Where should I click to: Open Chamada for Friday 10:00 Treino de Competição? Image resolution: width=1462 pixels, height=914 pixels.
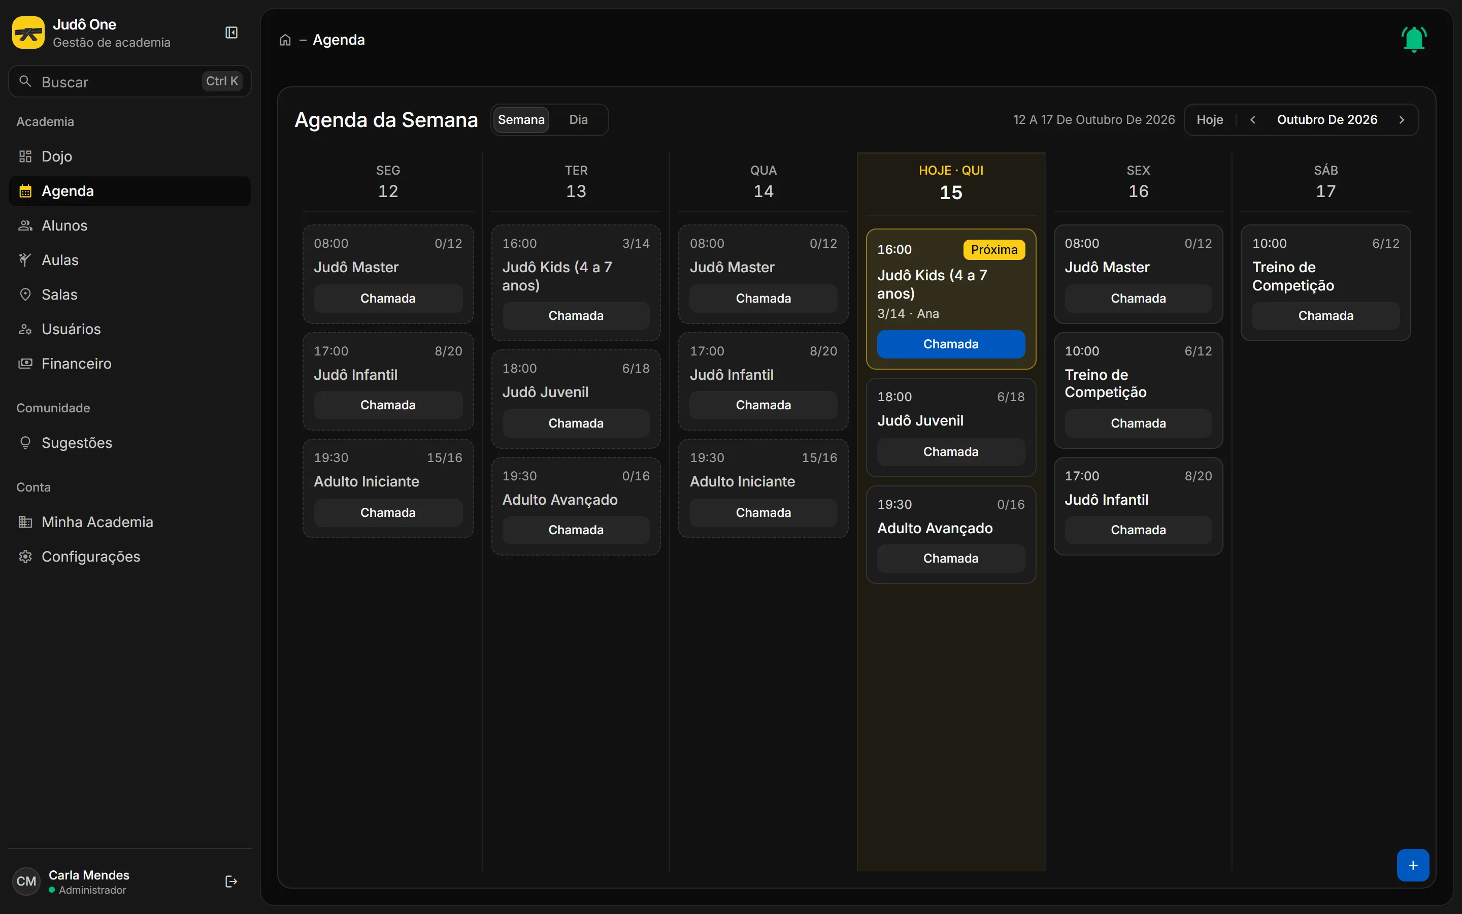coord(1138,423)
